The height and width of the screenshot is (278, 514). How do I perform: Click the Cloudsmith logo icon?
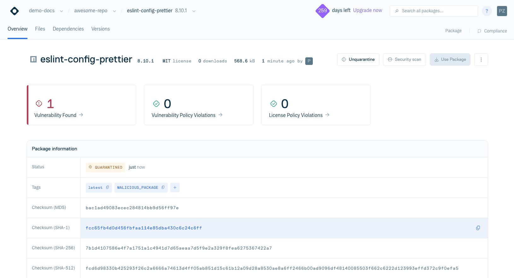point(15,11)
